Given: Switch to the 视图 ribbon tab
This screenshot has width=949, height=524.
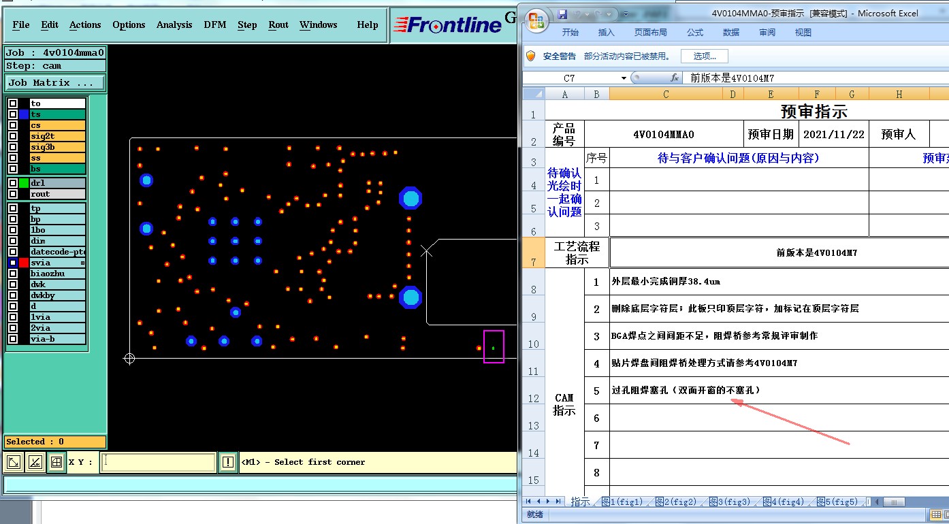Looking at the screenshot, I should (x=803, y=33).
